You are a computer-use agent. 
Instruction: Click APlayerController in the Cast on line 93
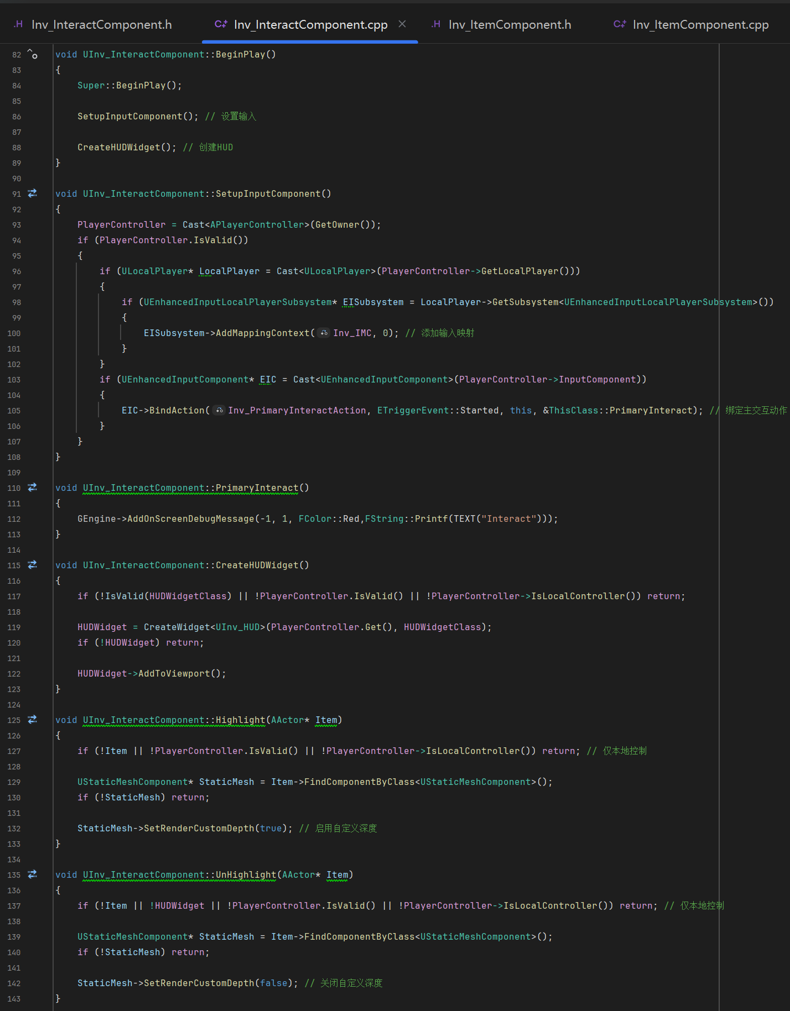[x=257, y=224]
